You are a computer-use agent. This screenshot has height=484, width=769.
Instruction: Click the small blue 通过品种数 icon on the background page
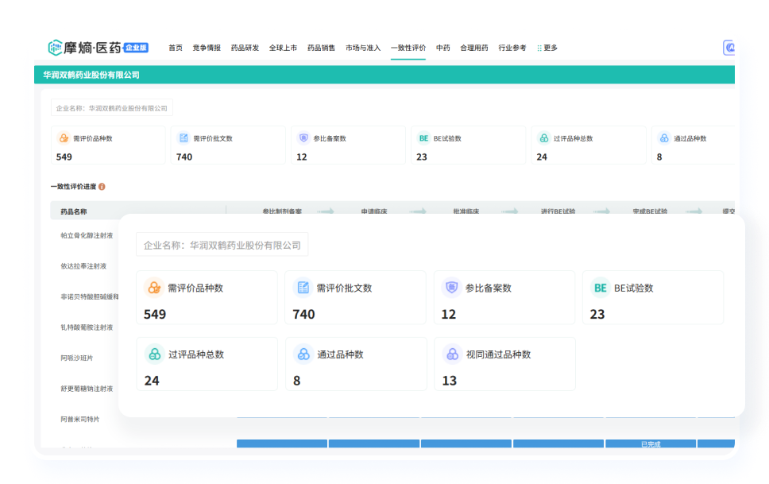tap(664, 138)
